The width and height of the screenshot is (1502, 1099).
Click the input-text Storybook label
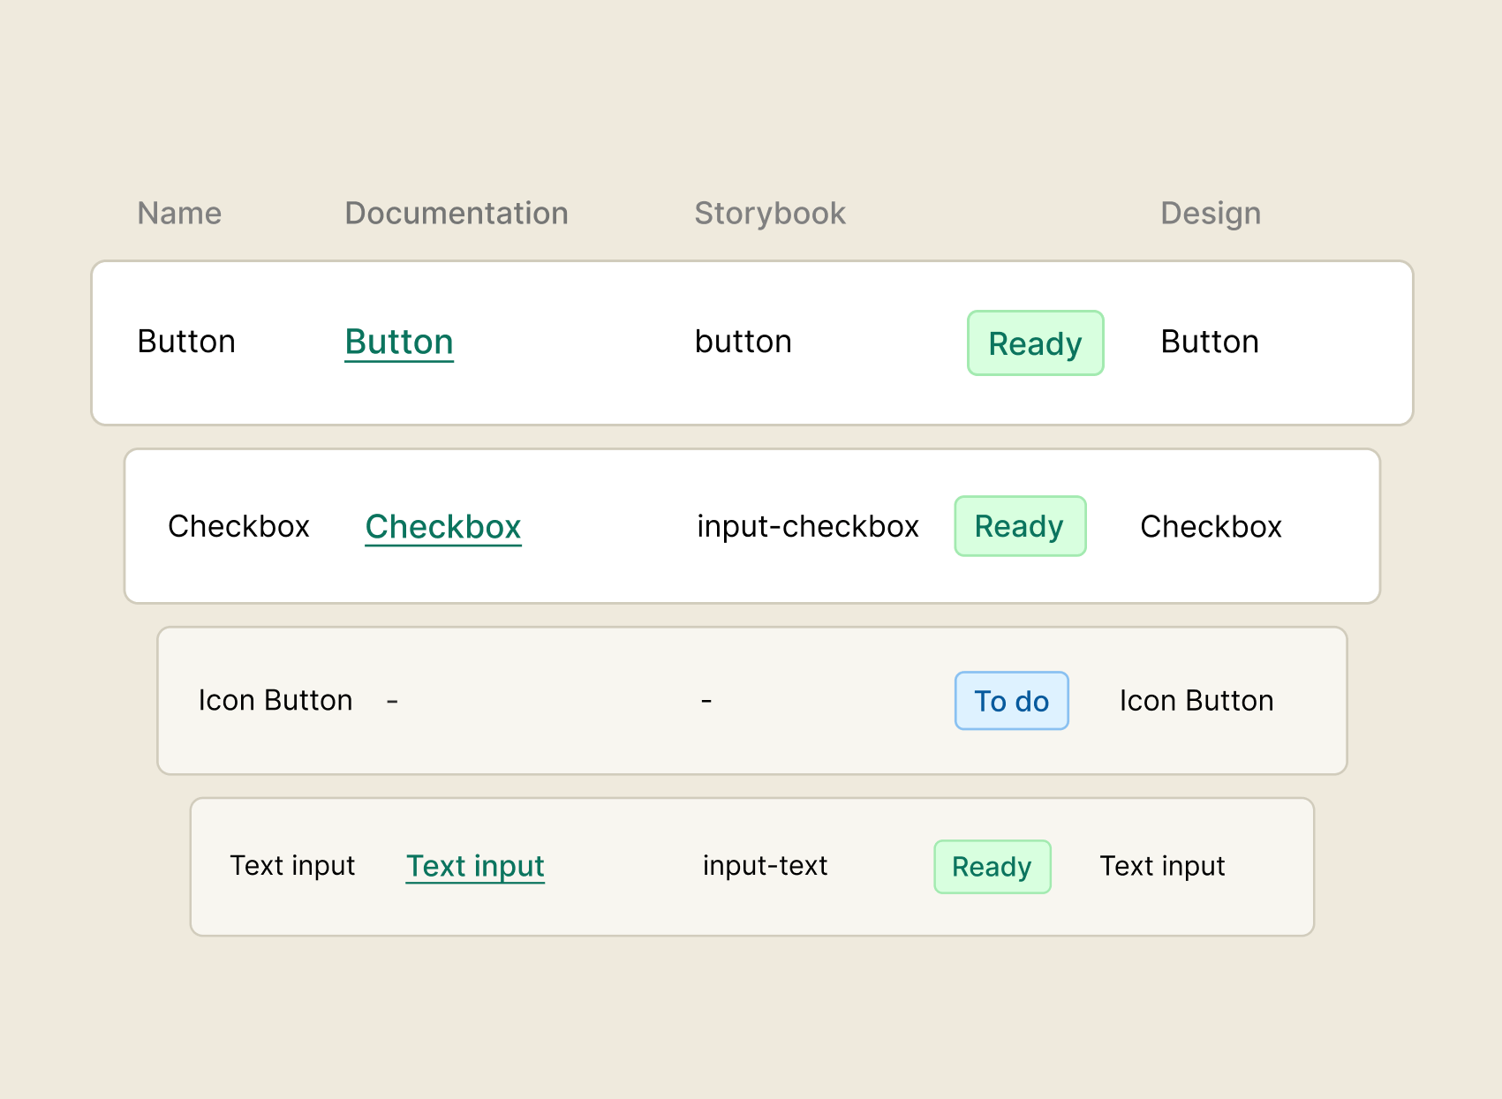point(765,866)
